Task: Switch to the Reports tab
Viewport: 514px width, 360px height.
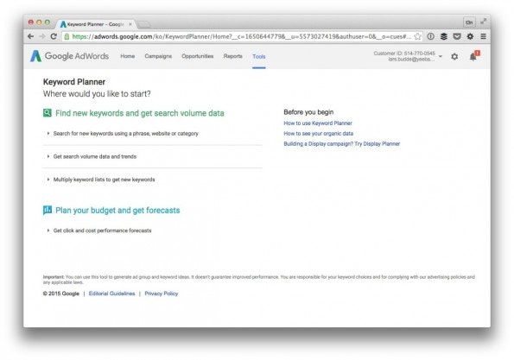Action: [x=232, y=56]
